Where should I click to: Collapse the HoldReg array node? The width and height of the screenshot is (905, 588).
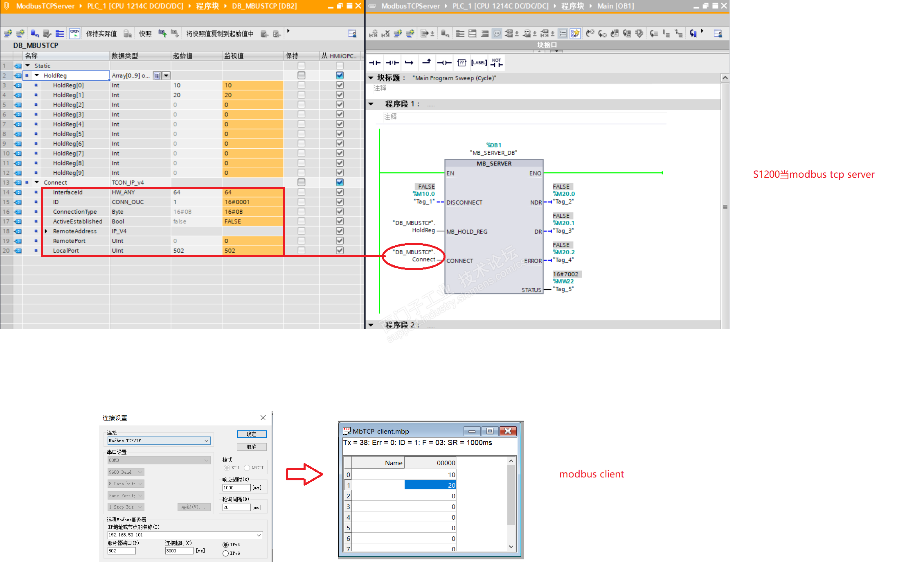click(37, 75)
